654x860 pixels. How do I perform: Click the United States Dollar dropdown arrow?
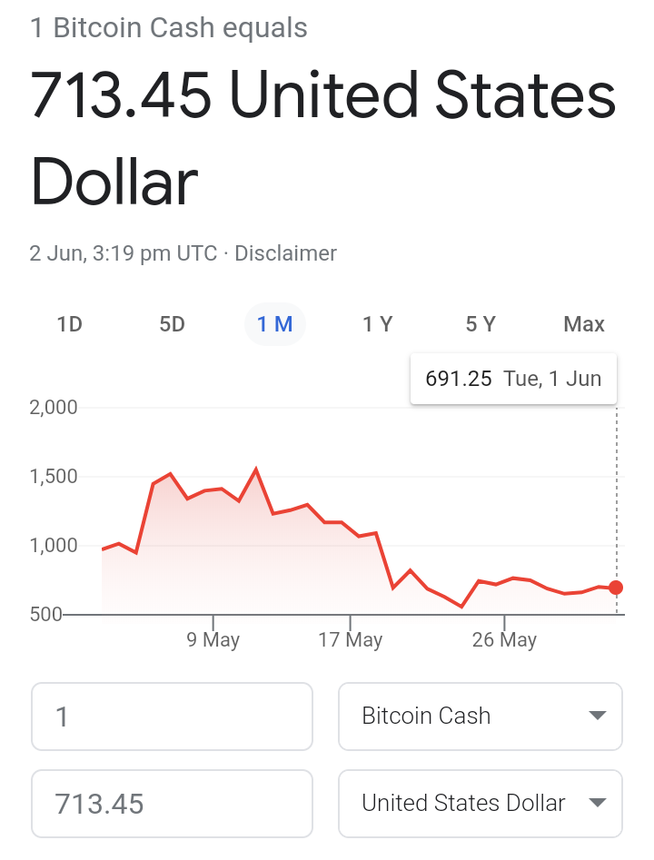click(597, 803)
